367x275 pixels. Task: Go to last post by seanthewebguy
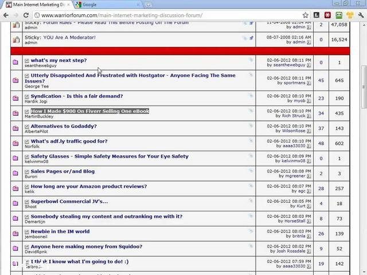click(x=309, y=65)
